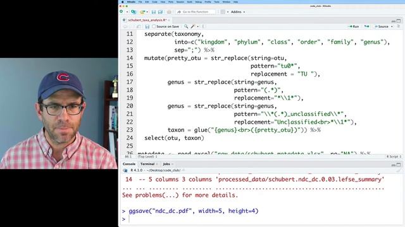Close the Jobs tab

pos(172,164)
